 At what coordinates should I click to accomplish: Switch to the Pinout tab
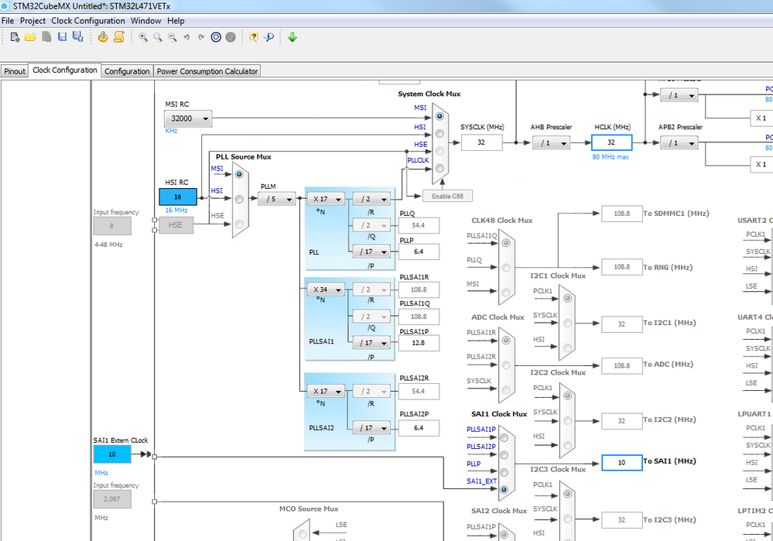(14, 71)
